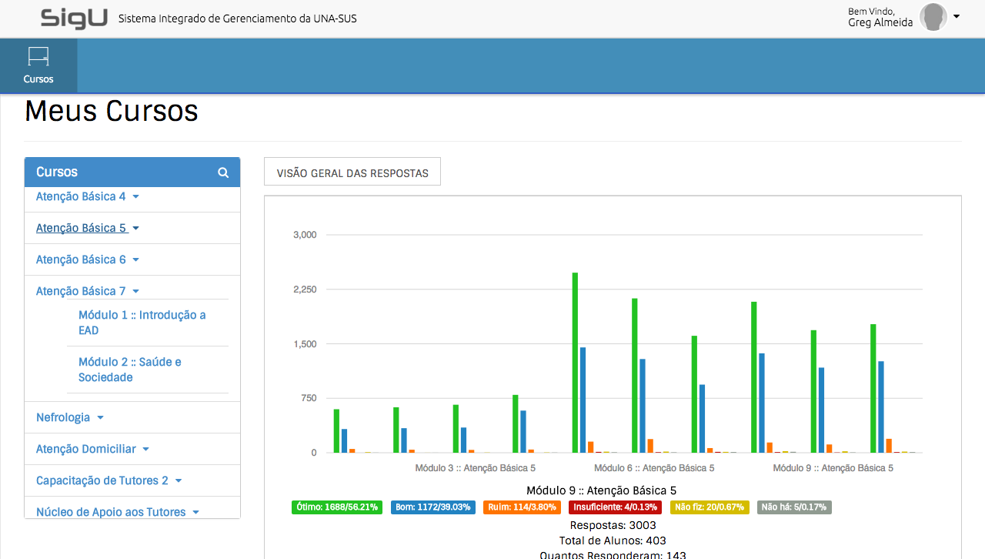Click axis label Módulo 3 :: Atenção Básica 5

[476, 467]
